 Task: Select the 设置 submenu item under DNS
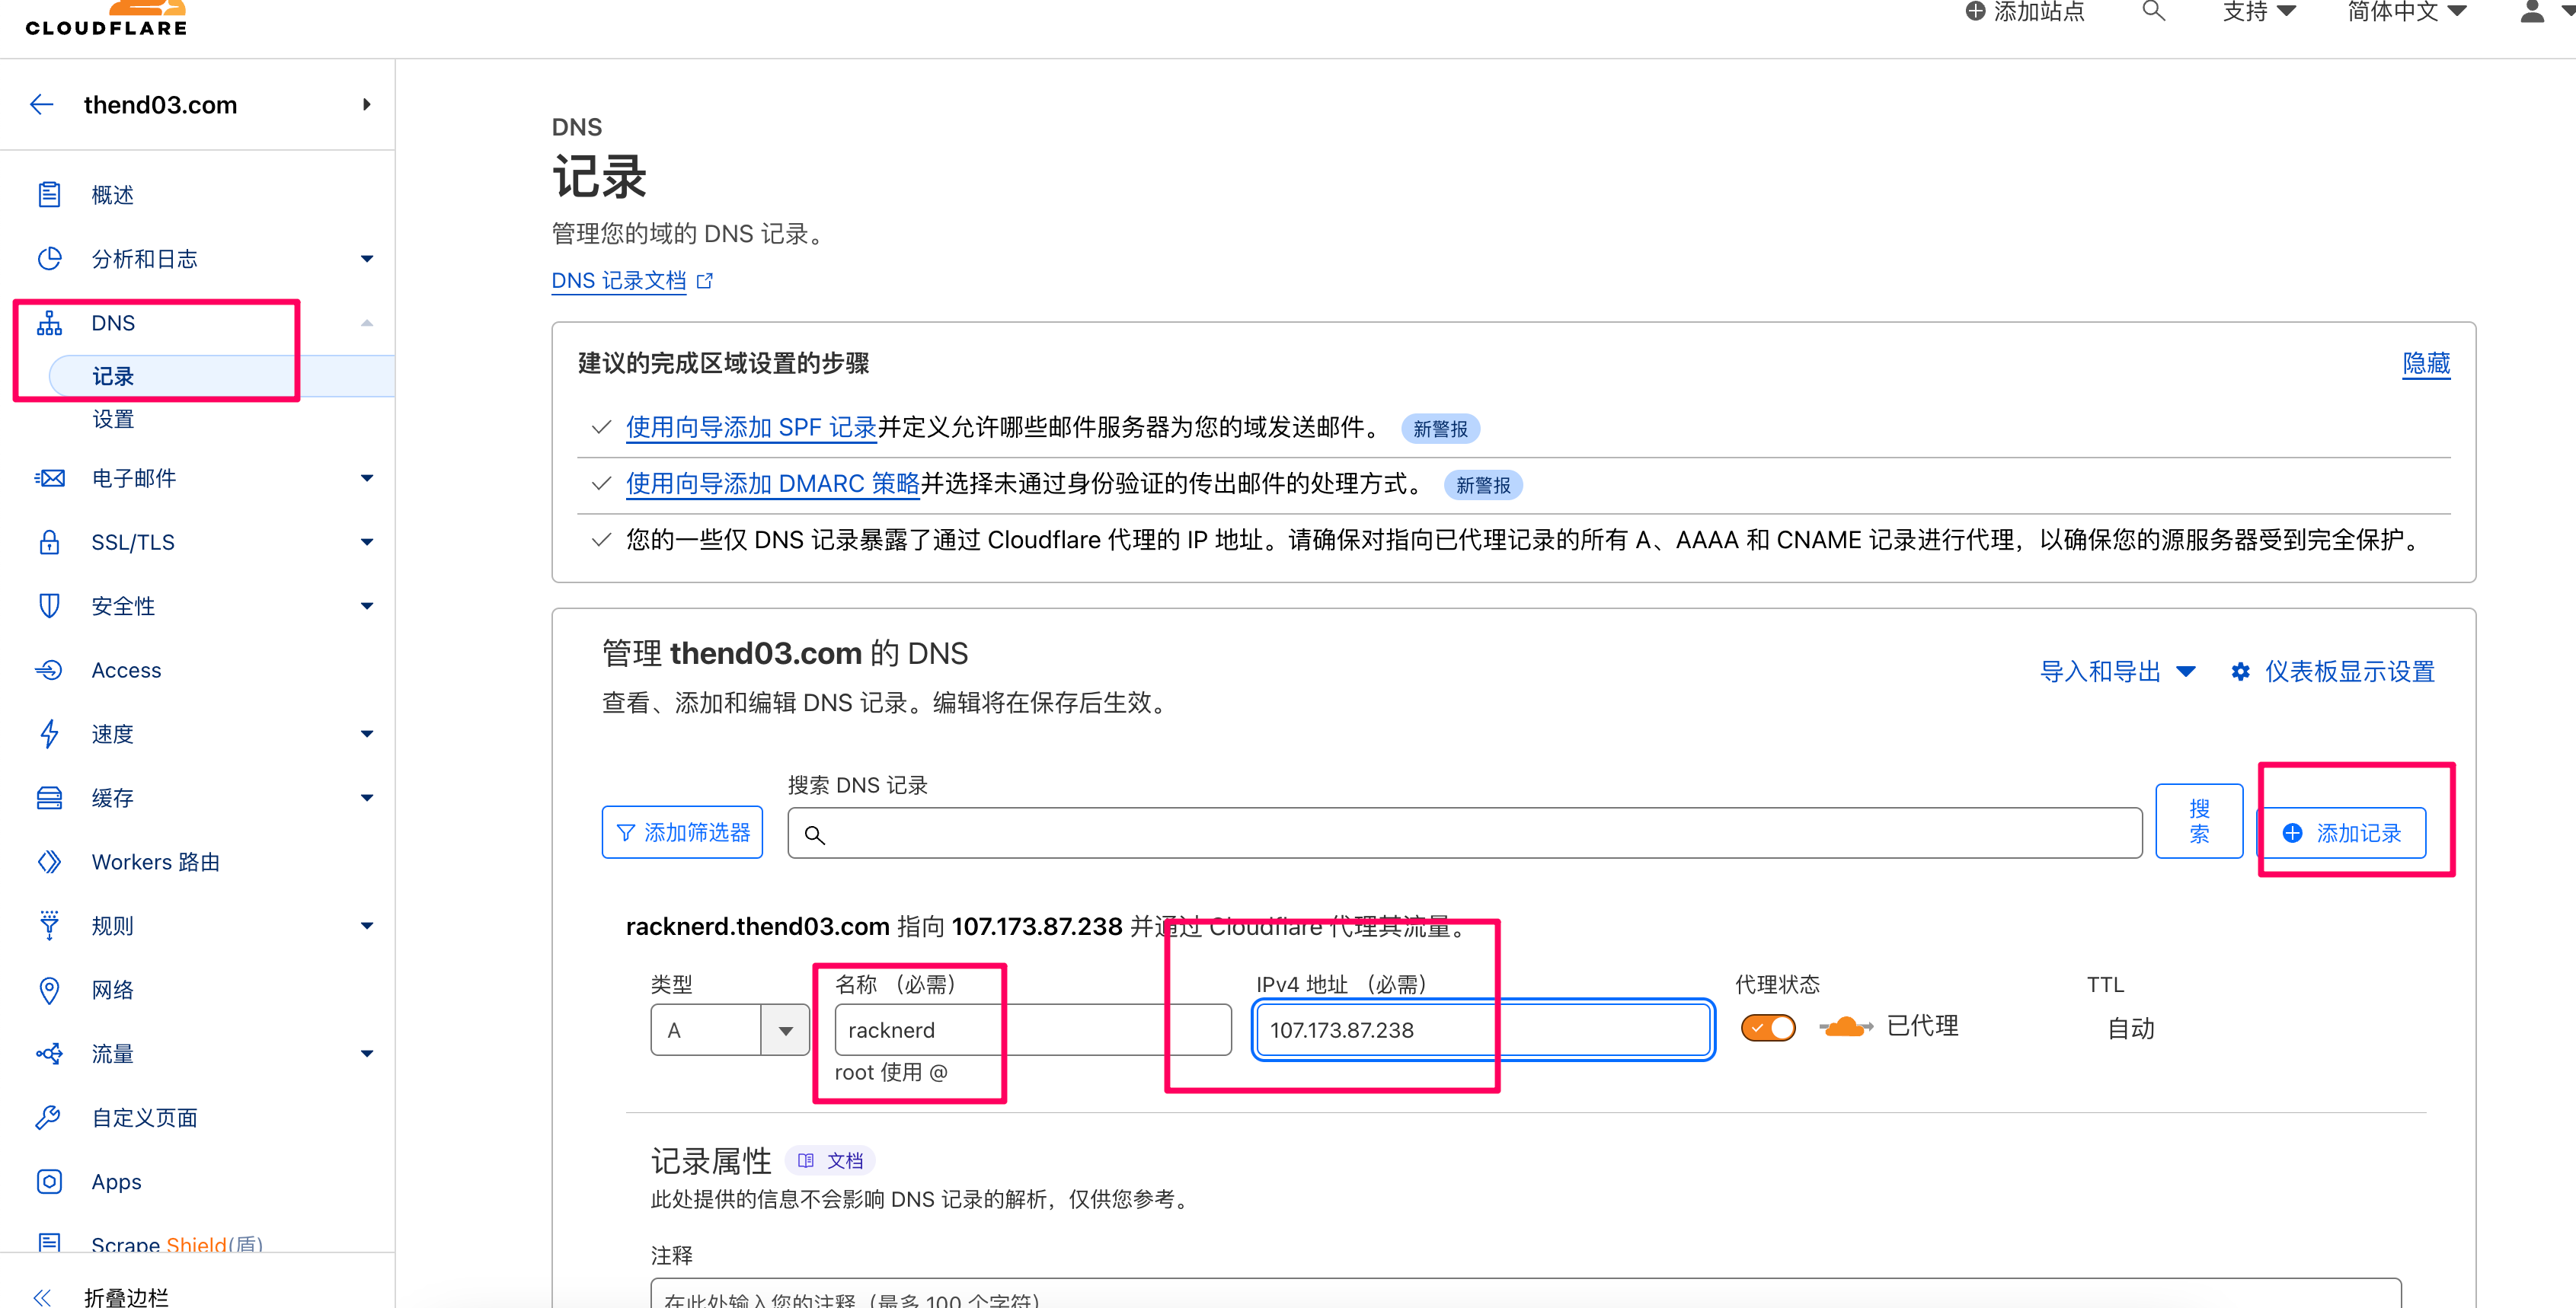pyautogui.click(x=113, y=419)
